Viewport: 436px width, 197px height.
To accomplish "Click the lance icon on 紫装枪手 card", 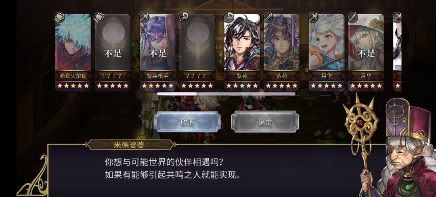I will (144, 17).
